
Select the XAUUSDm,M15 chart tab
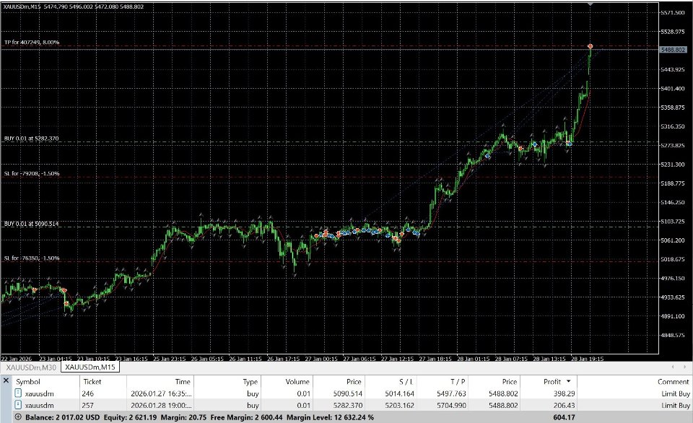90,367
